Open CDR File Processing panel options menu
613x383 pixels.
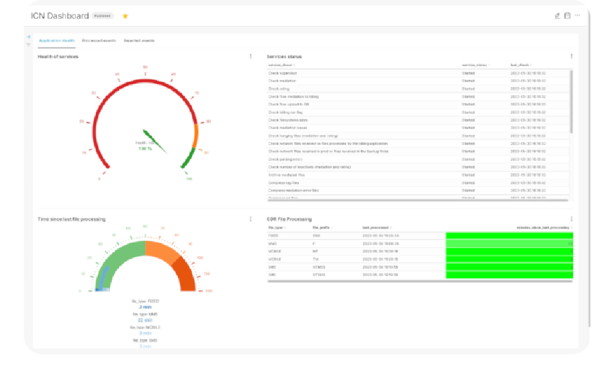(571, 219)
